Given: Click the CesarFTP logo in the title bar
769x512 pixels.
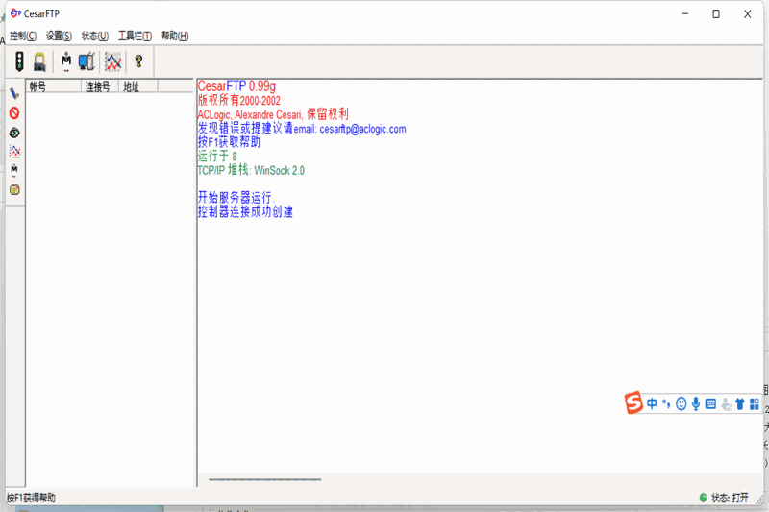Looking at the screenshot, I should 15,13.
